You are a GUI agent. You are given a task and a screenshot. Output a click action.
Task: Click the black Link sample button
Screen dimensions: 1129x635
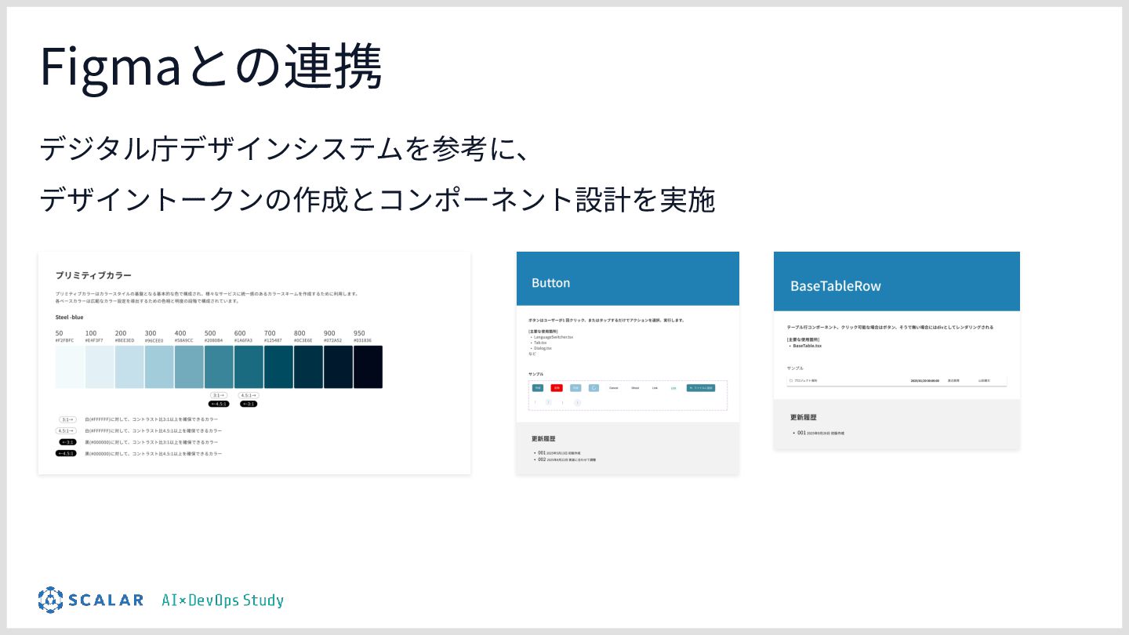point(655,388)
